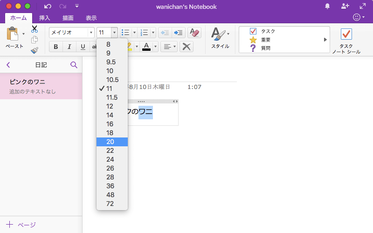Image resolution: width=373 pixels, height=233 pixels.
Task: Click the Delete X icon
Action: [x=186, y=47]
